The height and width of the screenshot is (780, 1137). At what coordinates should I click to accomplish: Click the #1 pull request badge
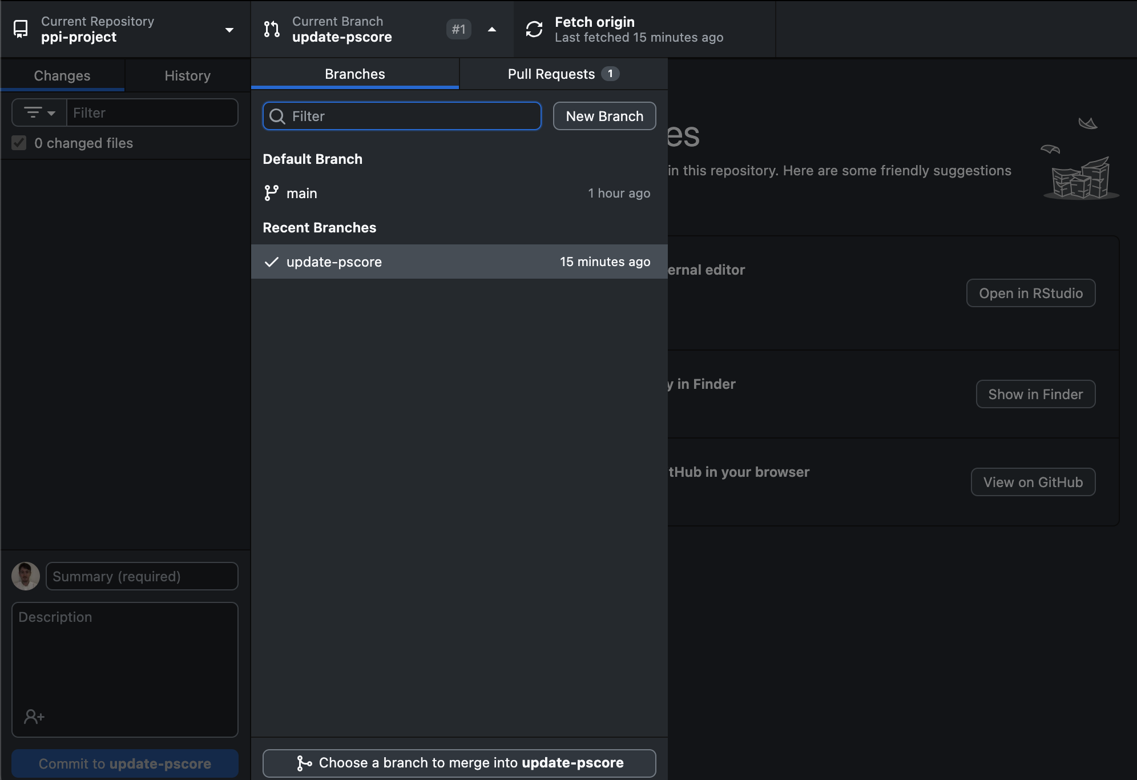[458, 29]
